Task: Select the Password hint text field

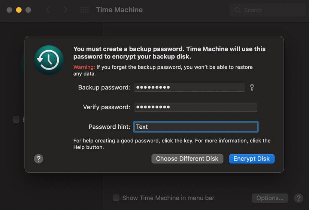Action: pos(195,127)
